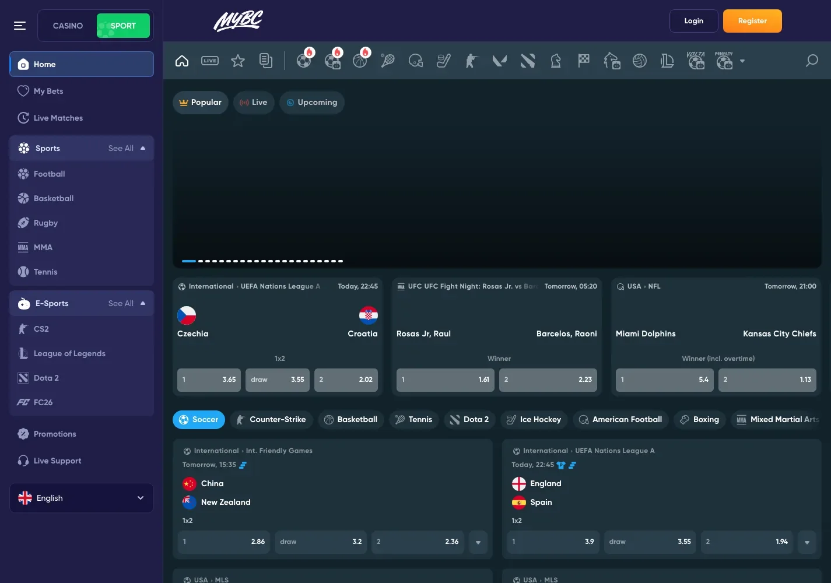Click the MYBC logo
The height and width of the screenshot is (583, 831).
pyautogui.click(x=238, y=21)
